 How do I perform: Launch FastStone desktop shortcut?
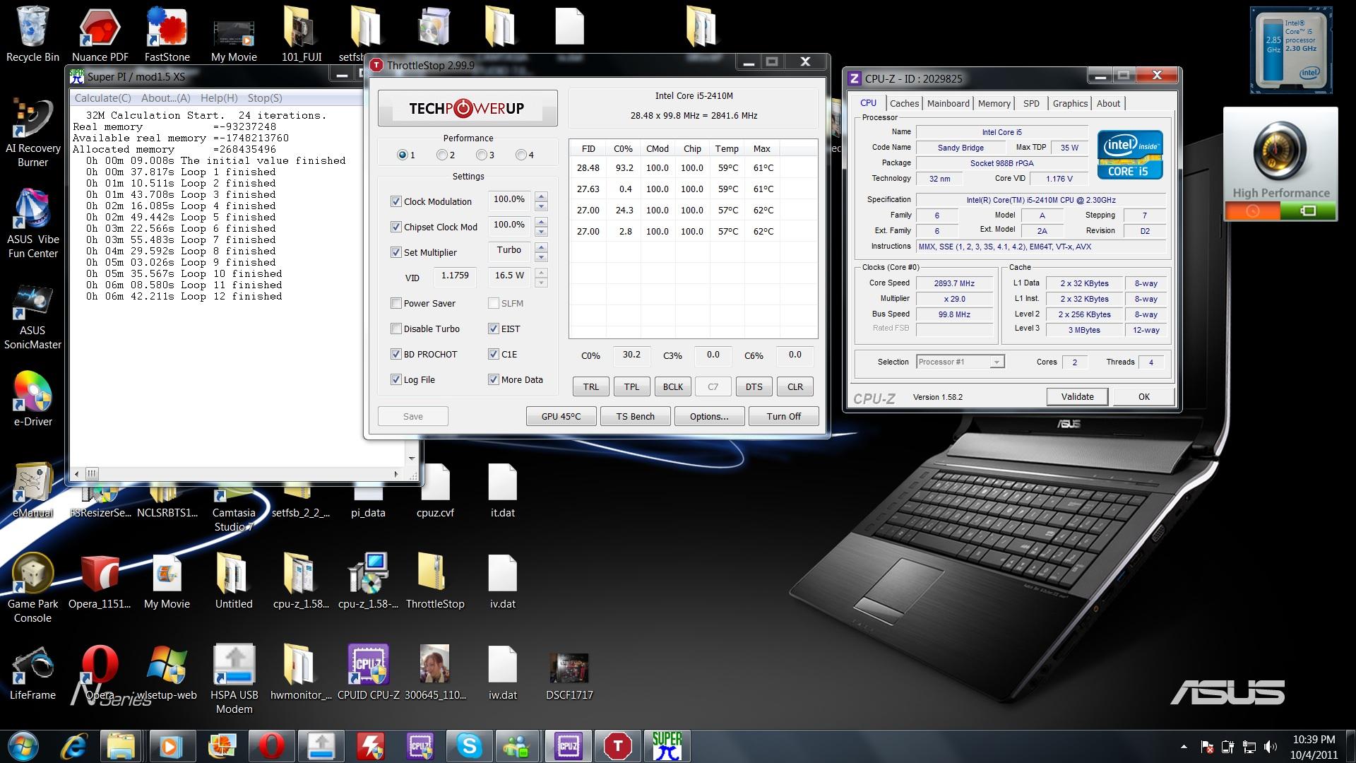tap(167, 34)
